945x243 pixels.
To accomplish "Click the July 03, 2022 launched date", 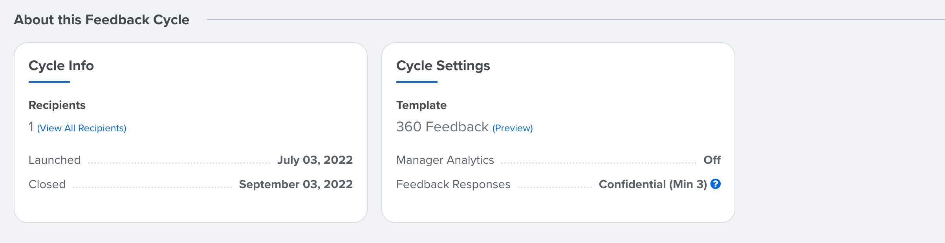I will pyautogui.click(x=315, y=160).
